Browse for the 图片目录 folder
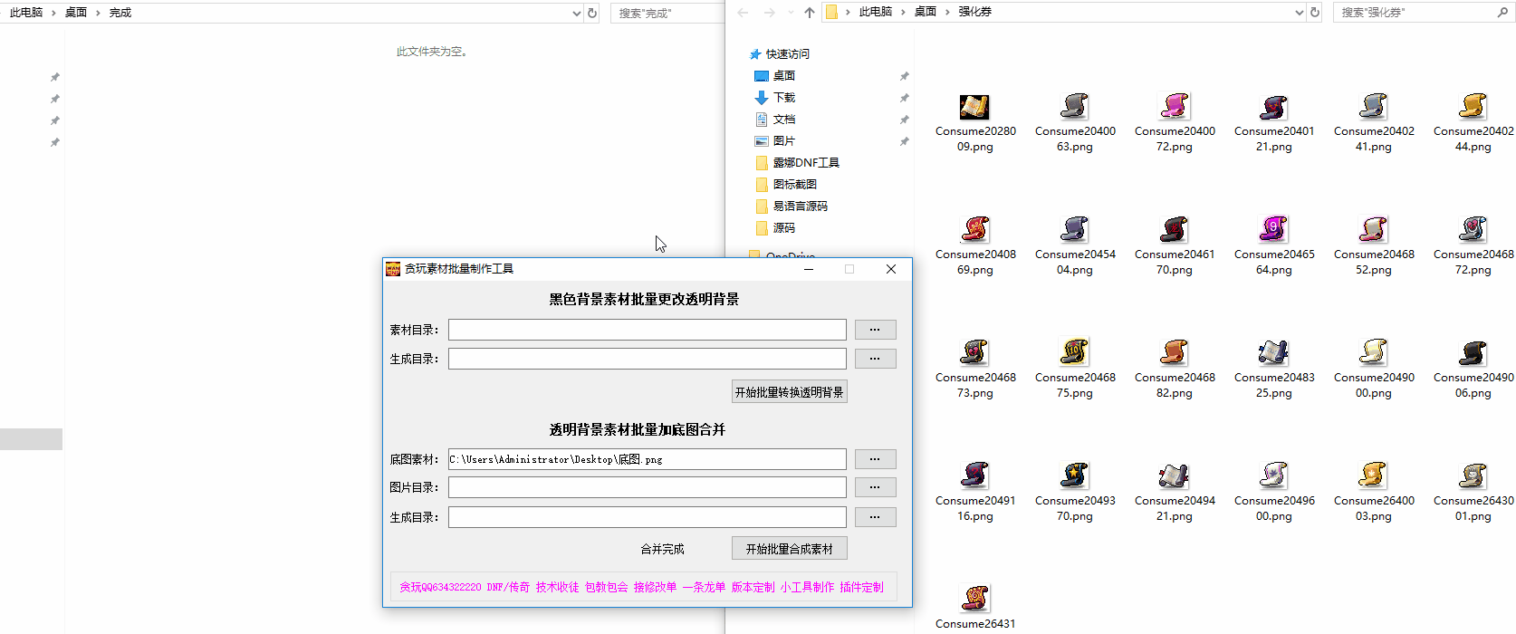The height and width of the screenshot is (634, 1516). click(875, 487)
